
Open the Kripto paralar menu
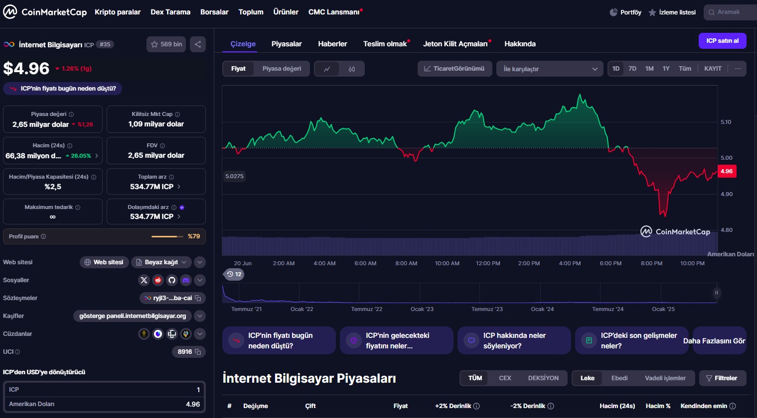118,12
